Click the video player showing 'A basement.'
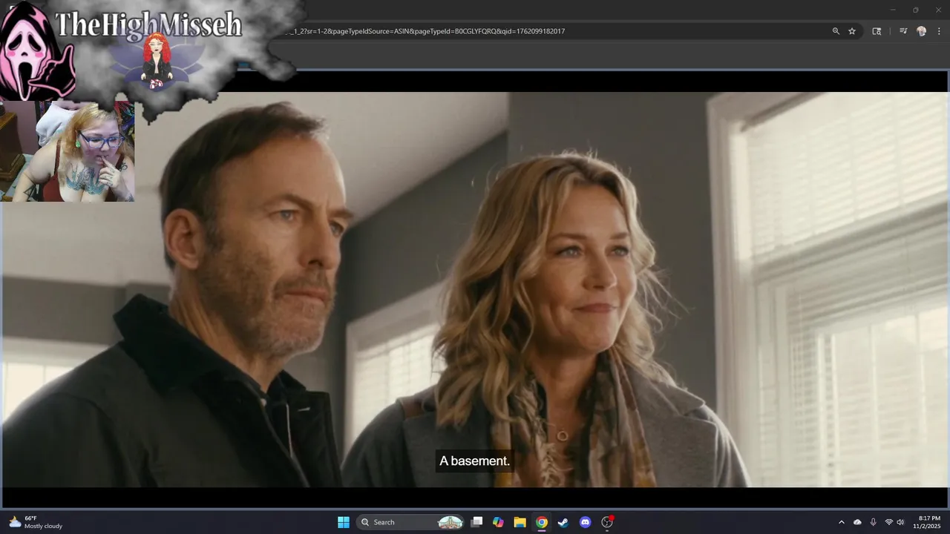Screen dimensions: 950x534 pyautogui.click(x=475, y=289)
